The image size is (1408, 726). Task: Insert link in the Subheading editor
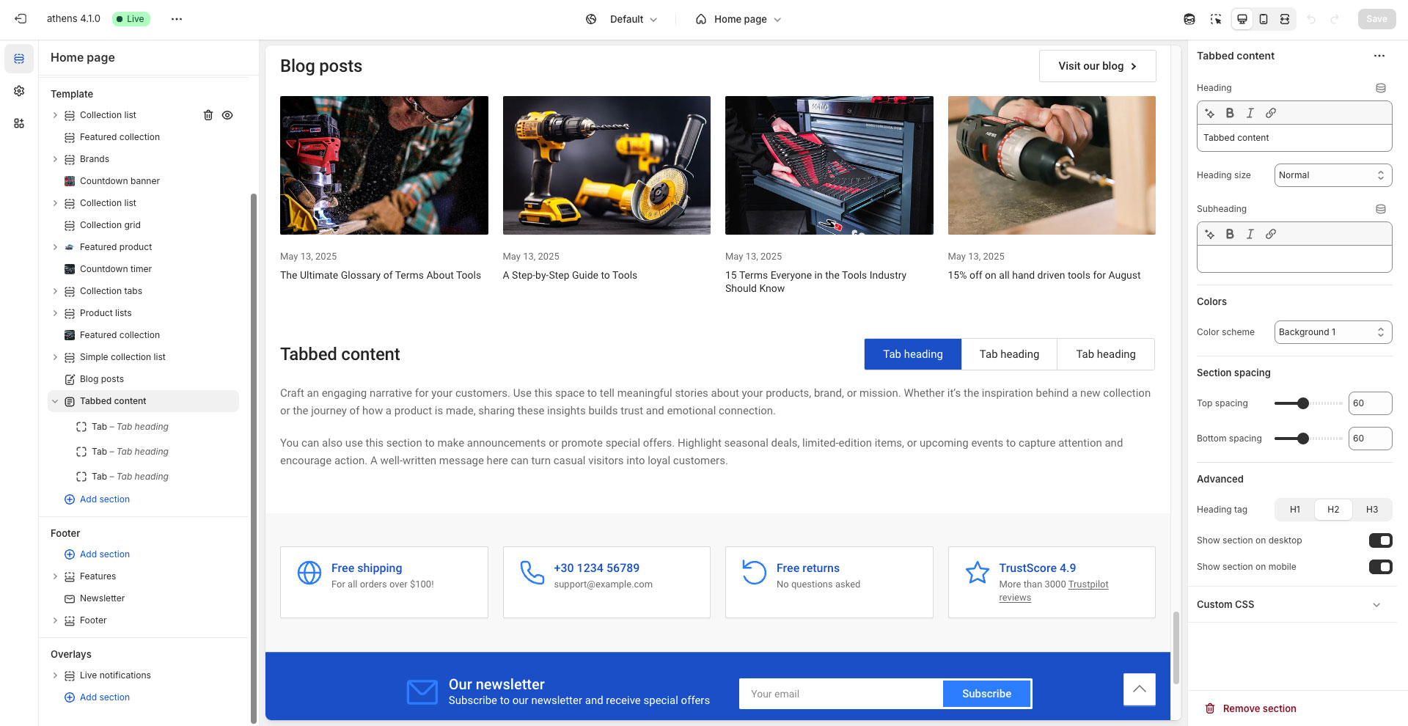click(1271, 234)
